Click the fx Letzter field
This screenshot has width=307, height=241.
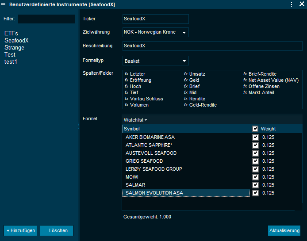(135, 74)
